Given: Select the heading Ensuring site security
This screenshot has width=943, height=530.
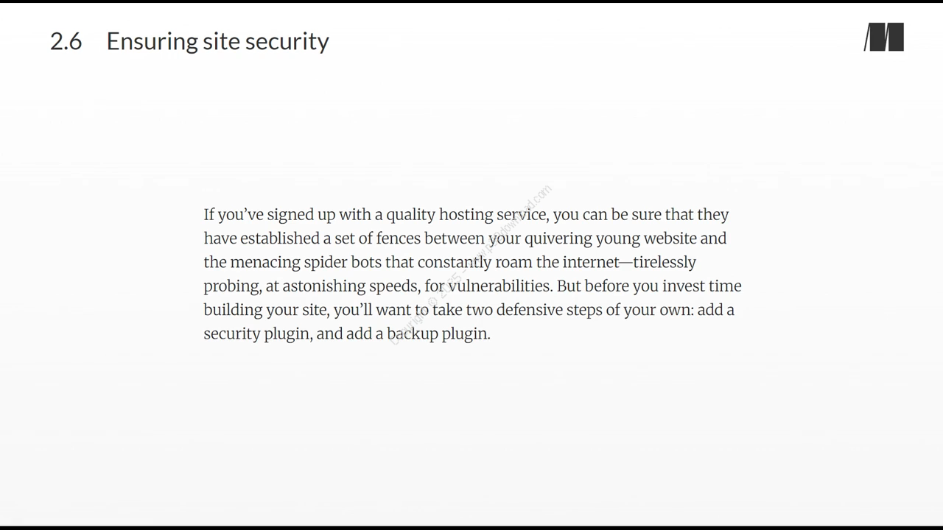Looking at the screenshot, I should pos(189,41).
